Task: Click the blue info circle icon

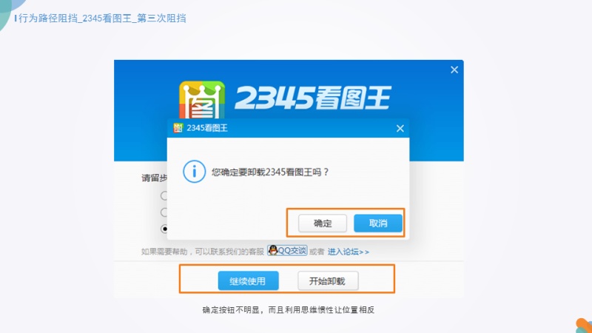Action: pyautogui.click(x=194, y=172)
